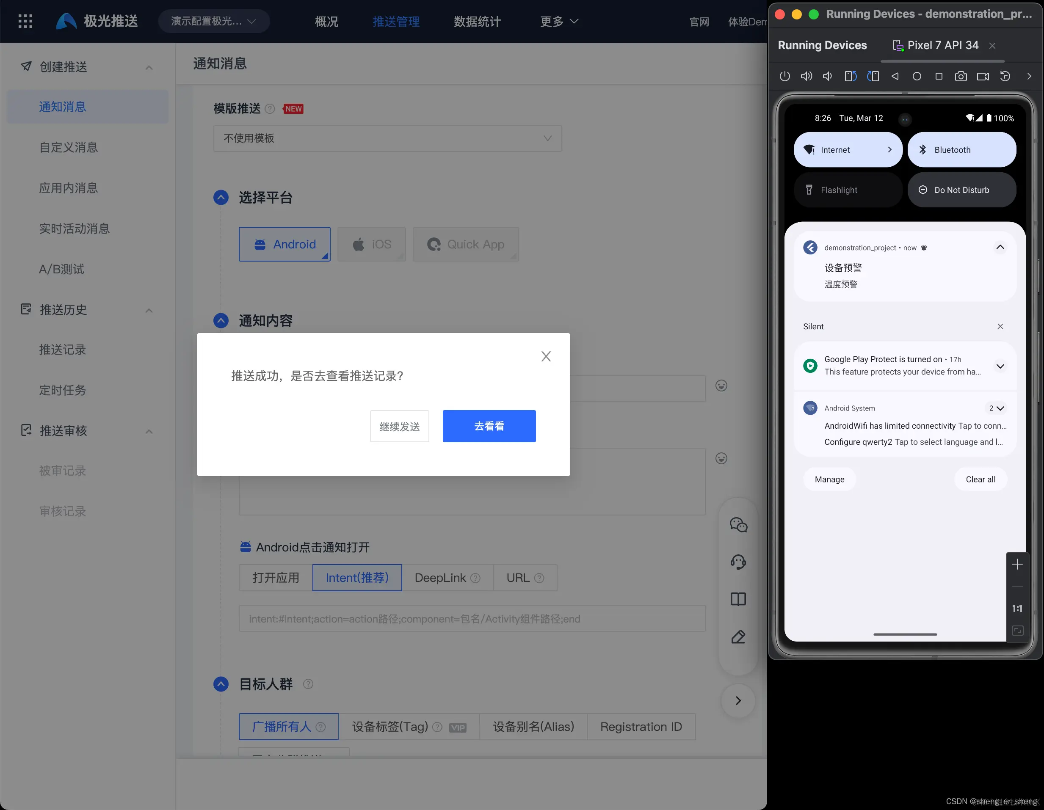Enable Do Not Disturb quick setting
Viewport: 1044px width, 810px height.
coord(961,190)
